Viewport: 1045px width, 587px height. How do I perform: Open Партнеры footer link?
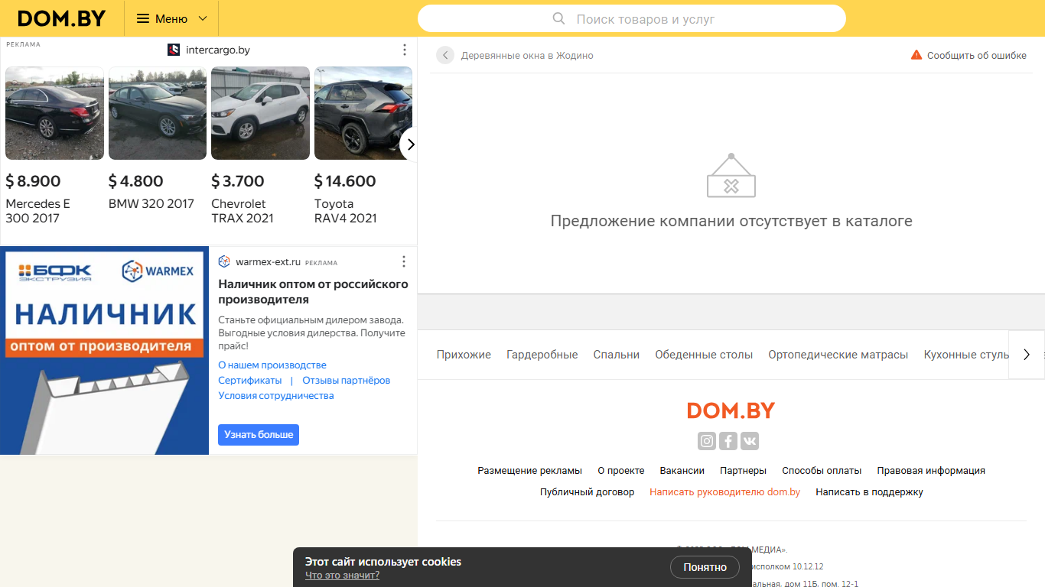[x=744, y=471]
